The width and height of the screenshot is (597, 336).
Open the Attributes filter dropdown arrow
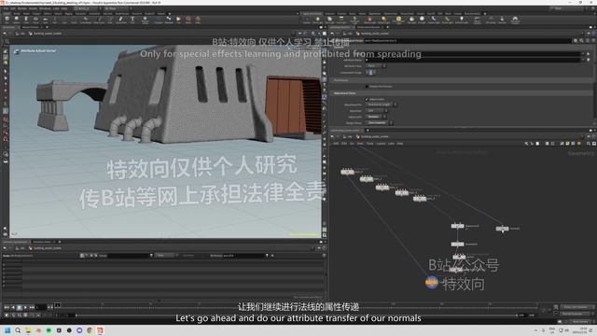267,255
